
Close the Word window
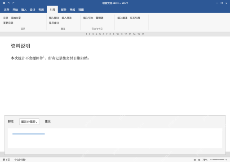click(x=226, y=3)
